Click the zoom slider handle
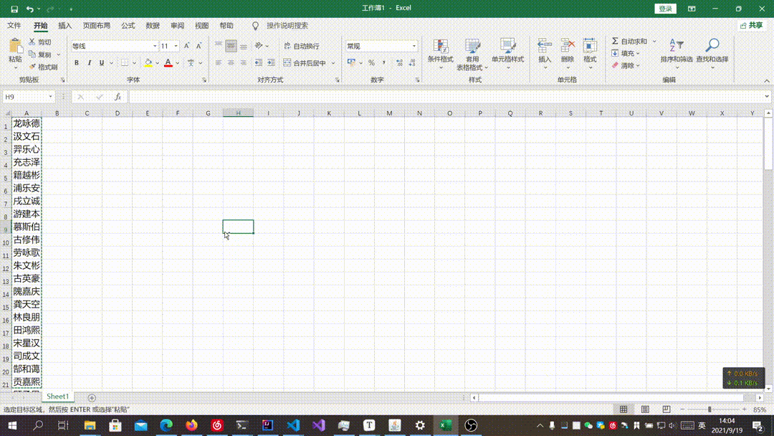 pos(709,409)
